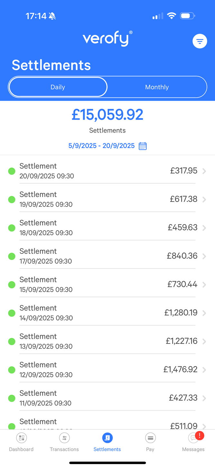Tap the verofy logo
This screenshot has height=468, width=215.
pos(107,39)
